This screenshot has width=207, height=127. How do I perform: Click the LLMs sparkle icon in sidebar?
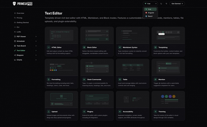(15, 32)
